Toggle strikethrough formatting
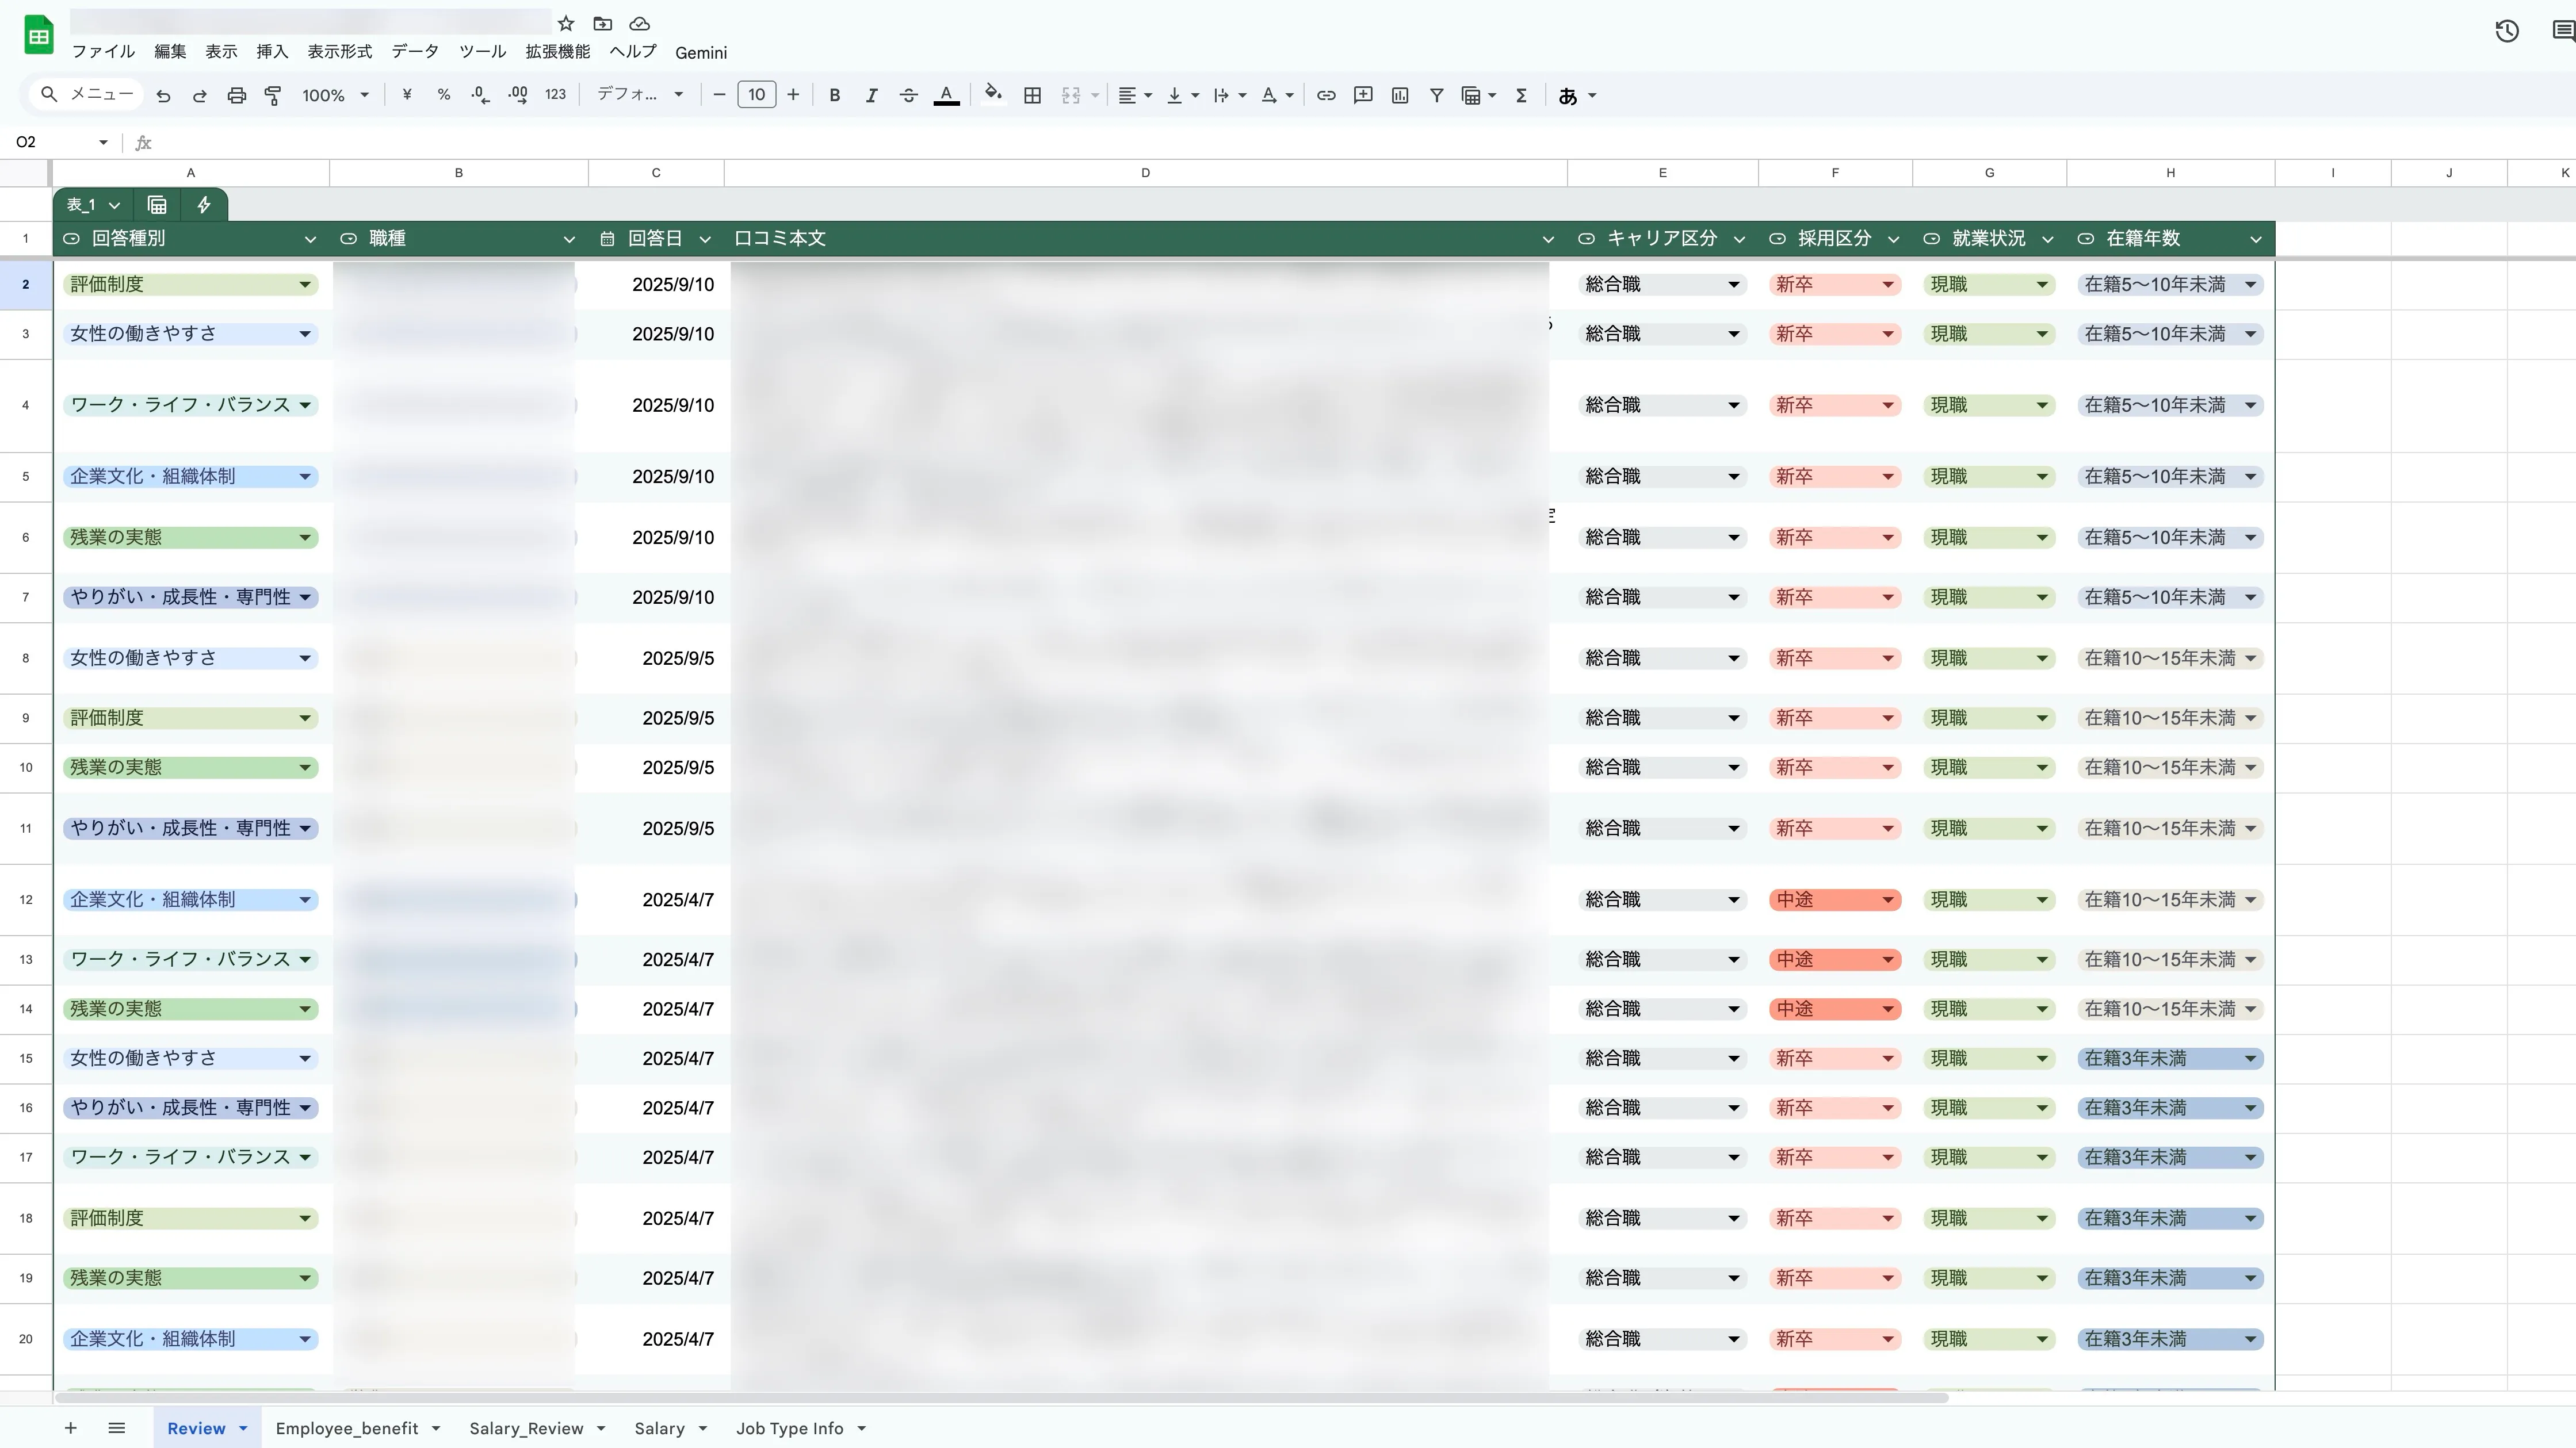 (908, 96)
